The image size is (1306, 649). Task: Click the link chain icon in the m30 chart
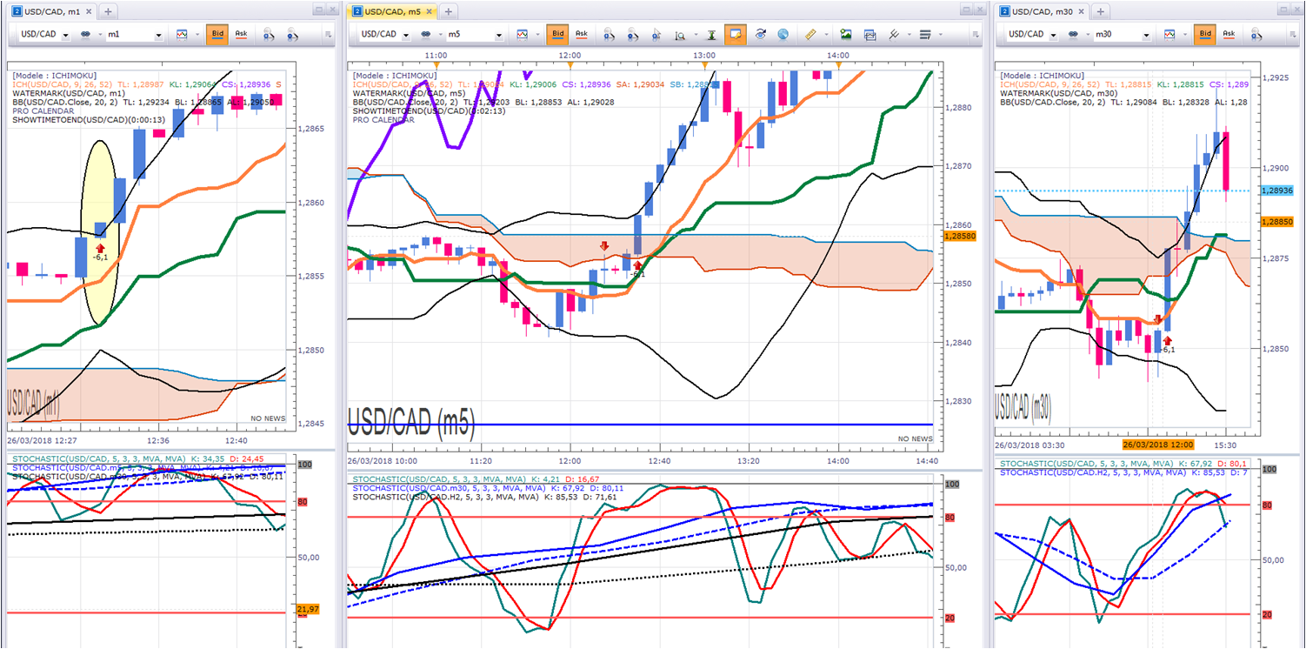(1073, 35)
